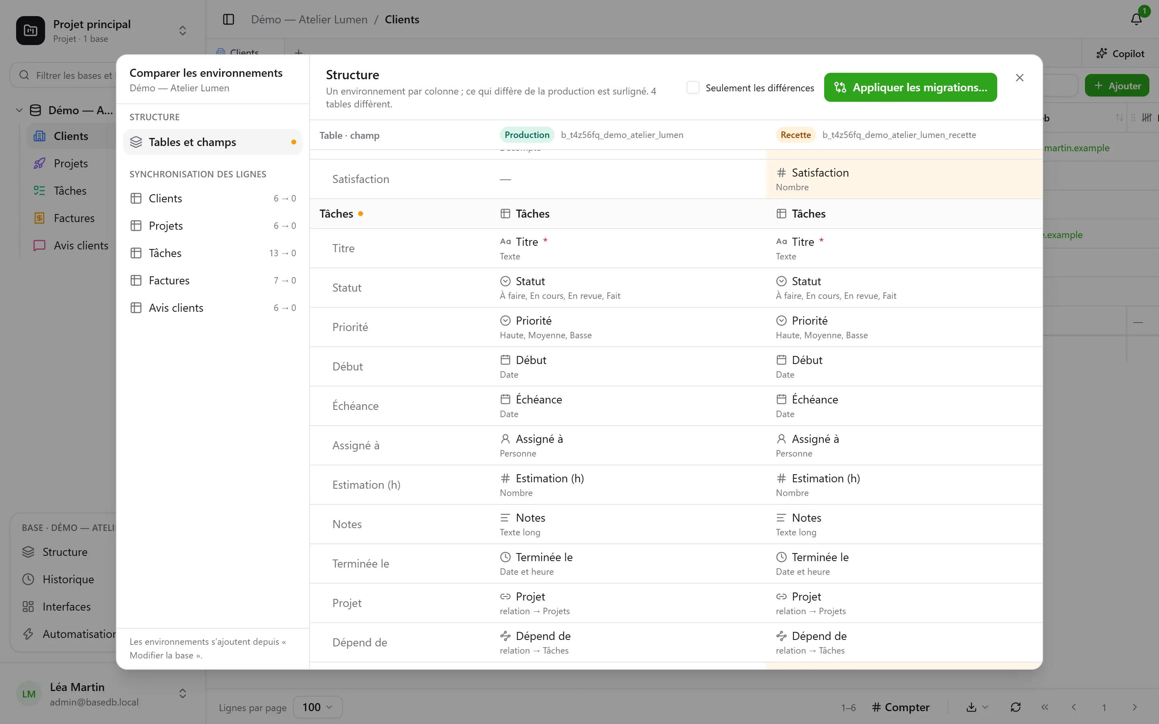The width and height of the screenshot is (1159, 724).
Task: Open the Lignes par page 100 dropdown
Action: pyautogui.click(x=318, y=707)
